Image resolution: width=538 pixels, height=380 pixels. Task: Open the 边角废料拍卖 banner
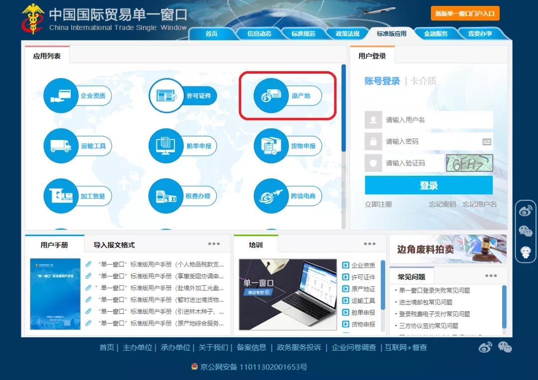(448, 249)
